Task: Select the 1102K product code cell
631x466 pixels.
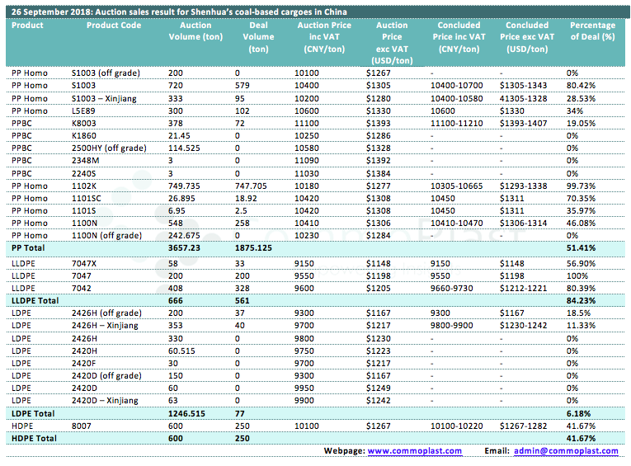Action: [x=83, y=186]
